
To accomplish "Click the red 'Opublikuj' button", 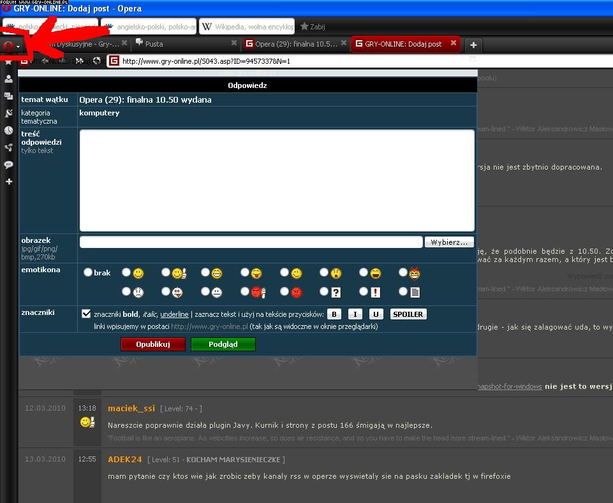I will click(x=153, y=344).
